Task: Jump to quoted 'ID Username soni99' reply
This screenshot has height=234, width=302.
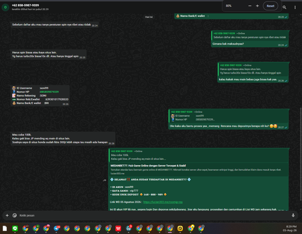Action: pos(228,116)
